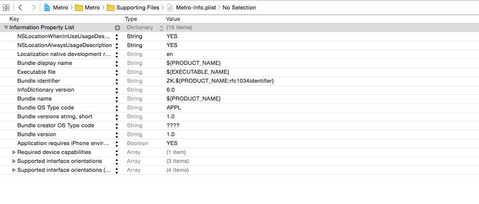479x204 pixels.
Task: Open key stepper for Bundle identifier row
Action: click(x=117, y=81)
